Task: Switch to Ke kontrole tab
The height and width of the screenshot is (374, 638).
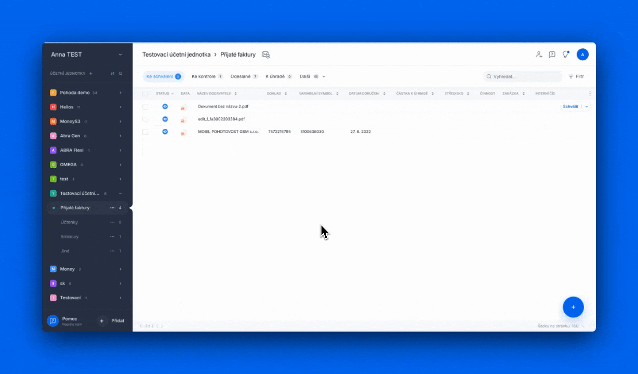Action: tap(207, 76)
